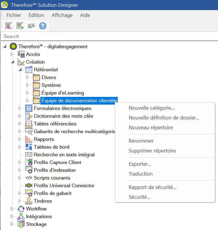This screenshot has height=230, width=218.
Task: Click the Recherche en texte intégral icon
Action: point(29,155)
